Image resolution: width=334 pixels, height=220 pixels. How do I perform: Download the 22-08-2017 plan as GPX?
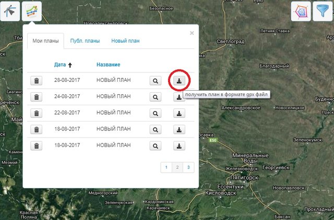click(178, 113)
